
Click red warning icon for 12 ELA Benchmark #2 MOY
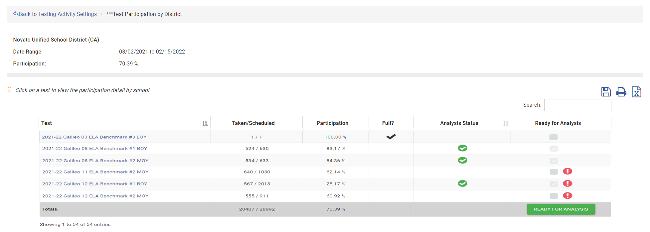[x=567, y=196]
